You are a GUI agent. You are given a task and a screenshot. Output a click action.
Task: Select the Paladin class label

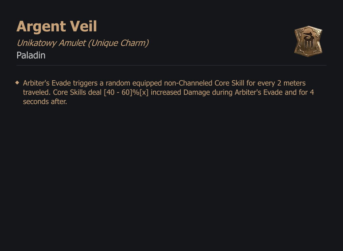[x=31, y=55]
